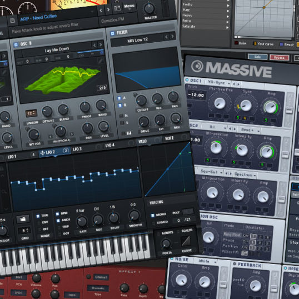Open LFO shape folder icon
Image resolution: width=299 pixels, height=299 pixels.
(x=23, y=219)
